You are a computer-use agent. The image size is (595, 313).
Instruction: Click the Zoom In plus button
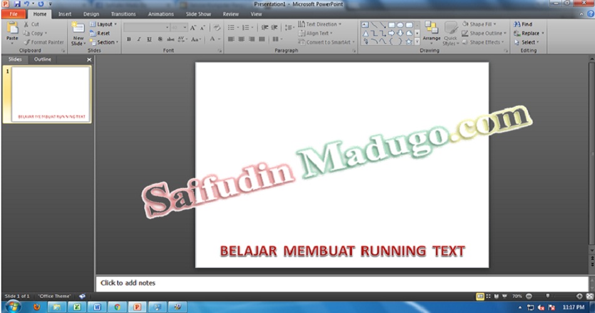(579, 296)
